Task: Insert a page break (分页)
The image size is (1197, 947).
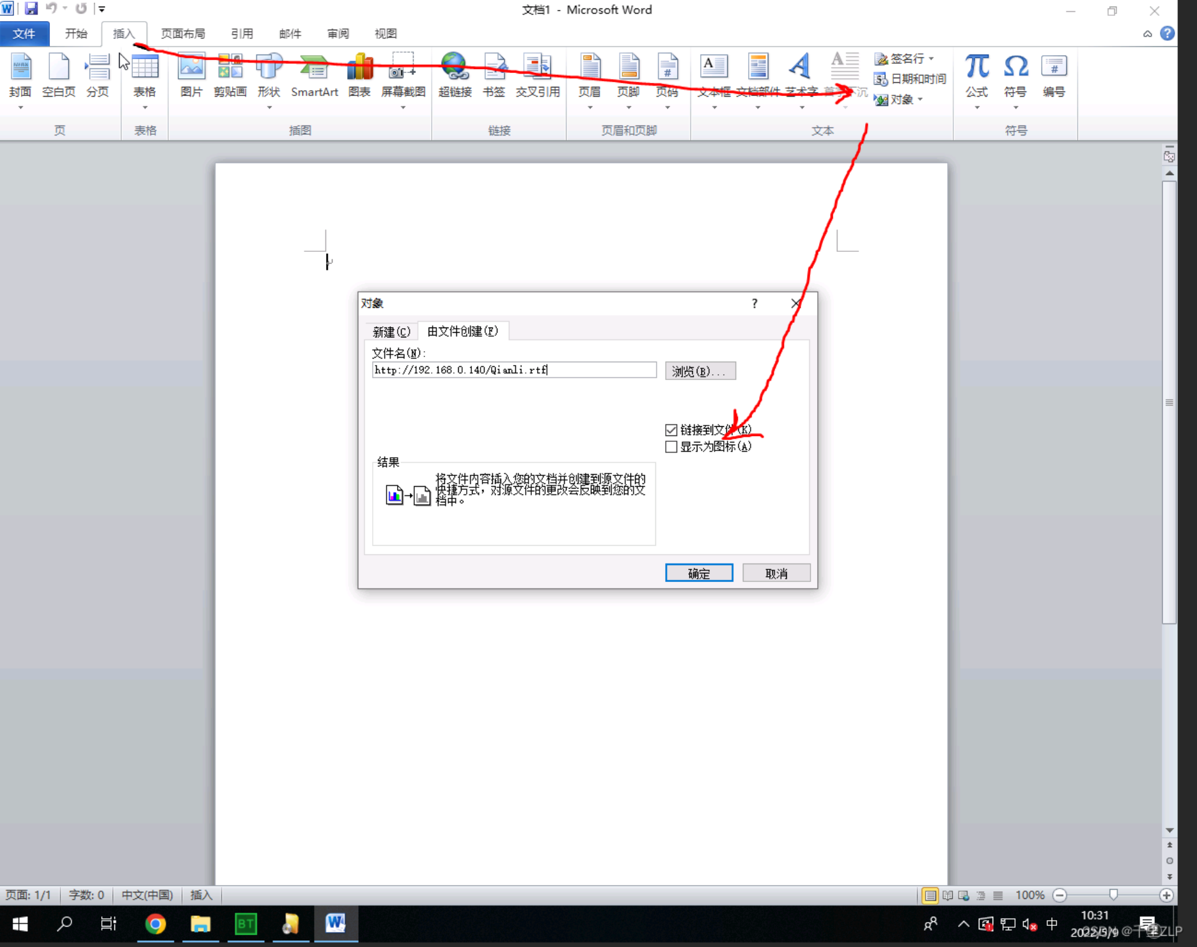Action: (x=97, y=76)
